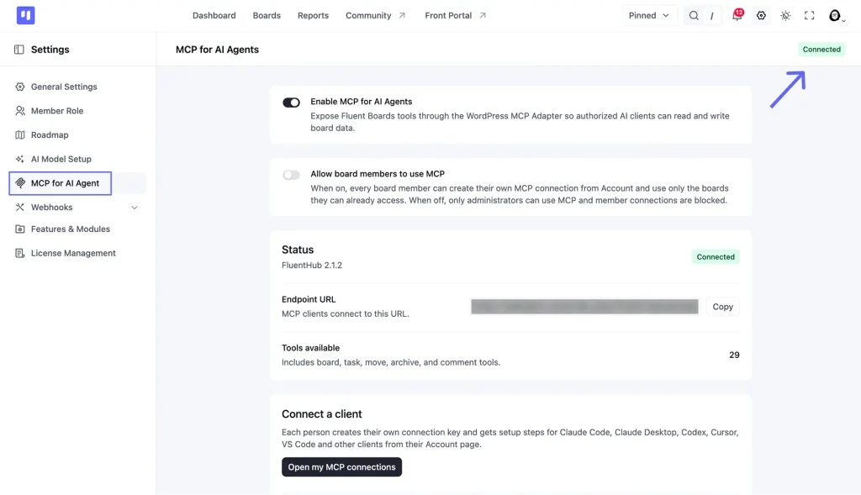Click the AI Model Setup sparkle icon
The image size is (861, 495).
[20, 159]
